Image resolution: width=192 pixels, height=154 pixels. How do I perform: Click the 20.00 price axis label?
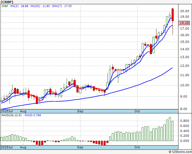(185, 11)
